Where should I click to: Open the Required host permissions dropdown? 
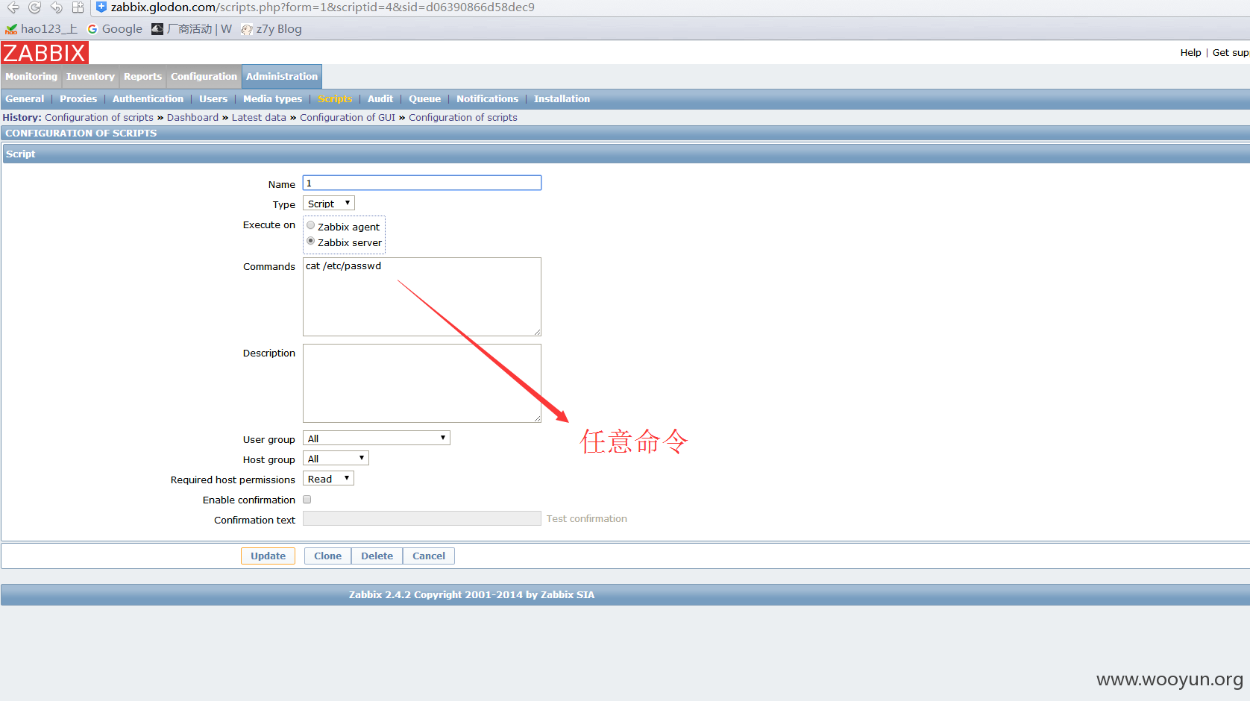(328, 479)
